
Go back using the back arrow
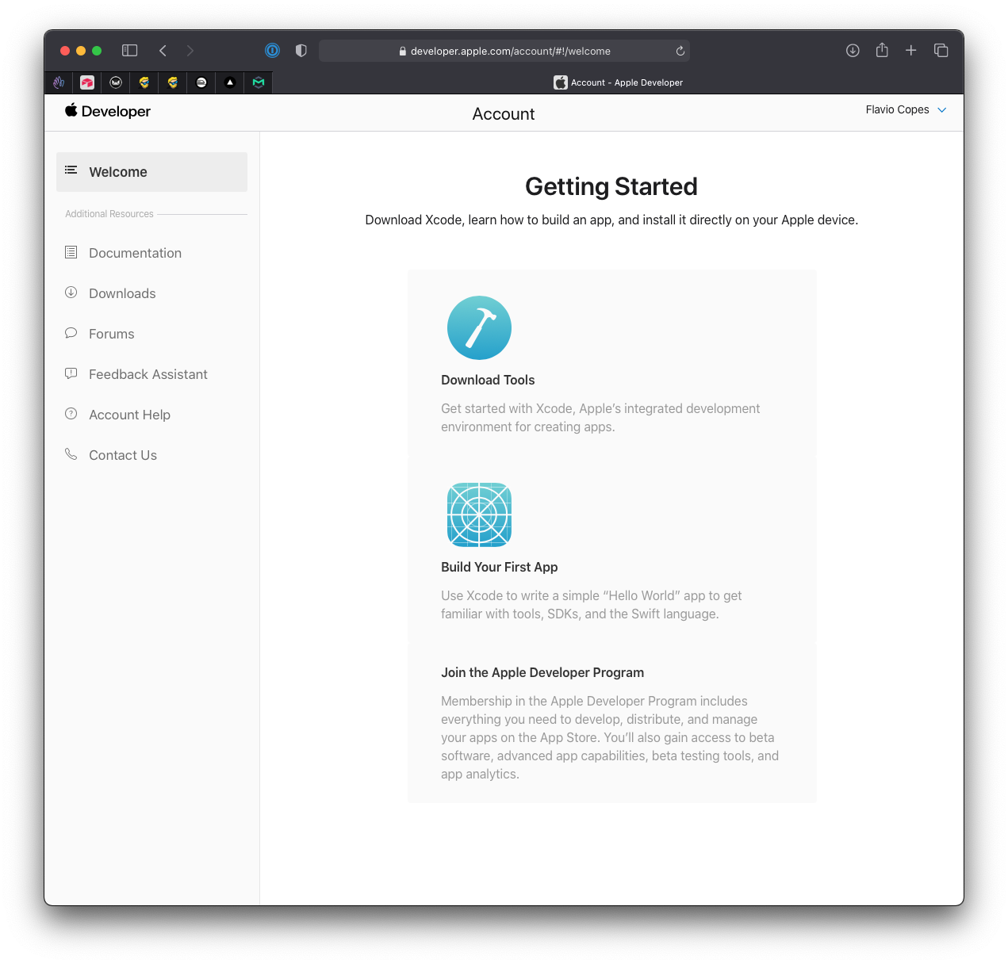coord(163,51)
